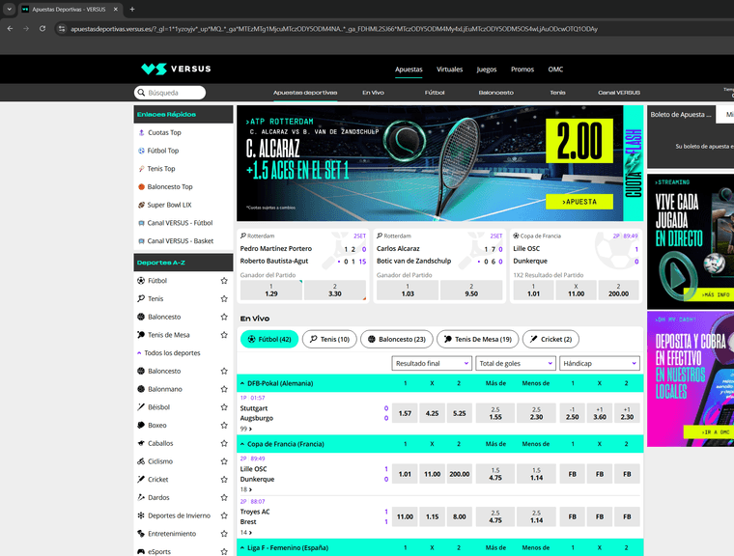Viewport: 734px width, 556px height.
Task: Reload the browser page
Action: click(x=42, y=29)
